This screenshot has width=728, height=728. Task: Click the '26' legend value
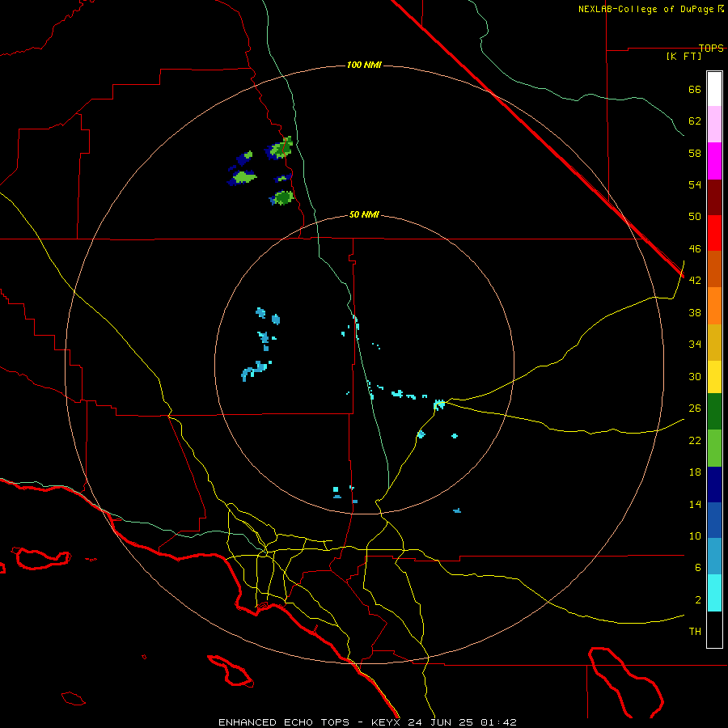[695, 408]
